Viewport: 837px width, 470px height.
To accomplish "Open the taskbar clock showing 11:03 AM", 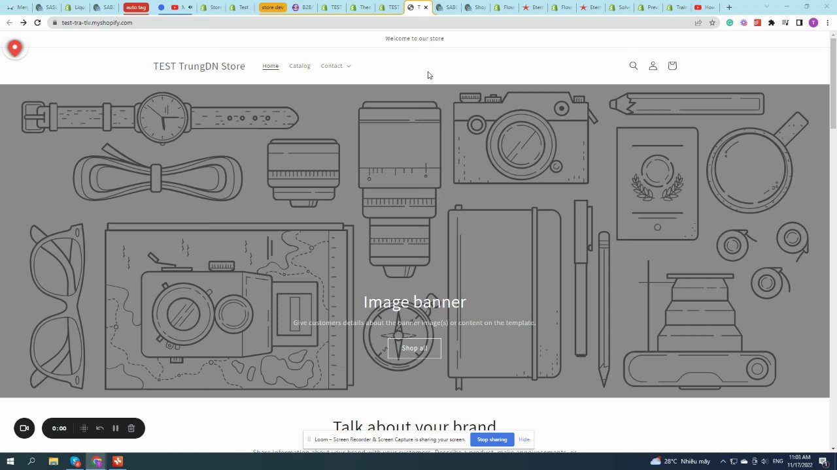I will [800, 462].
